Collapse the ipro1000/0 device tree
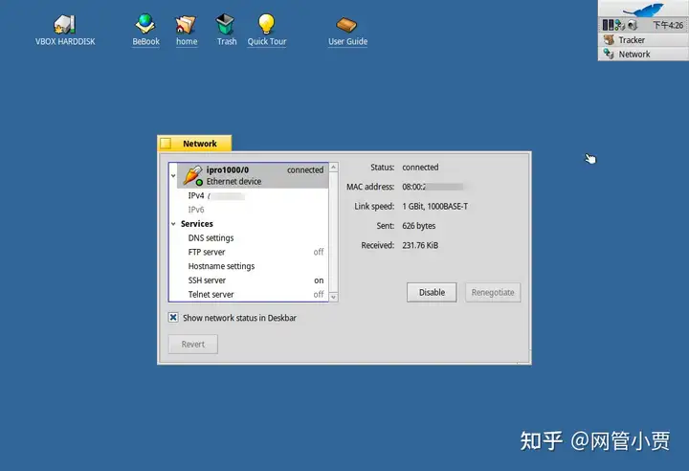This screenshot has height=471, width=689. [173, 175]
